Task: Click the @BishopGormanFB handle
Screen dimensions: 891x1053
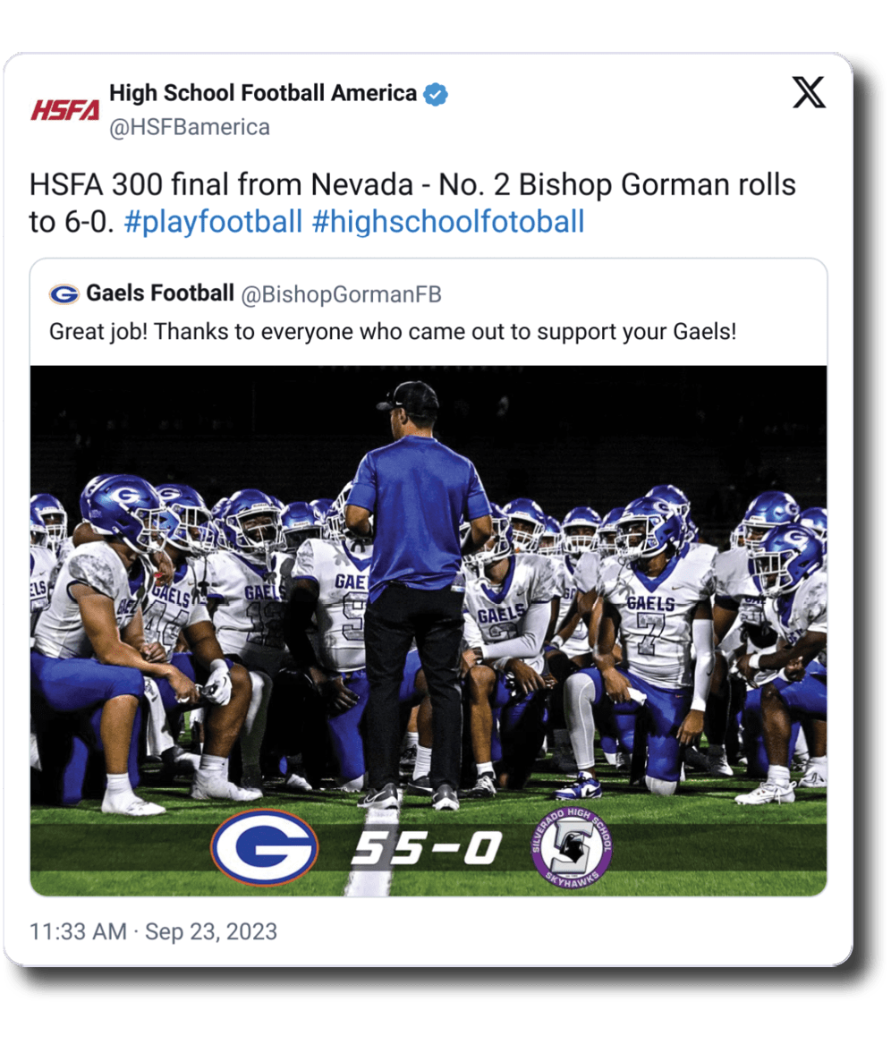Action: tap(342, 294)
